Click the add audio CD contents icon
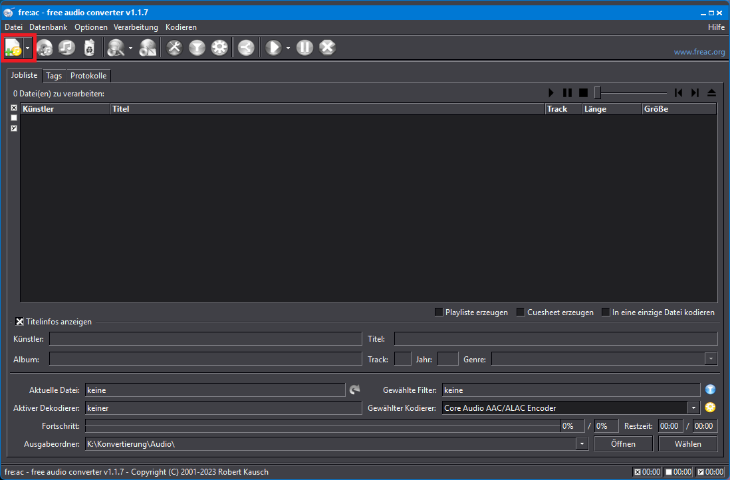Image resolution: width=730 pixels, height=480 pixels. (44, 48)
